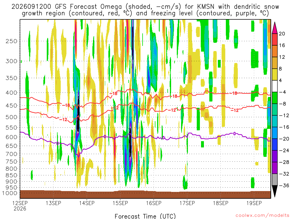Screen dimensions: 292x219
Task: Click the purple -28 to -32 colorbar segment
Action: tap(275, 168)
